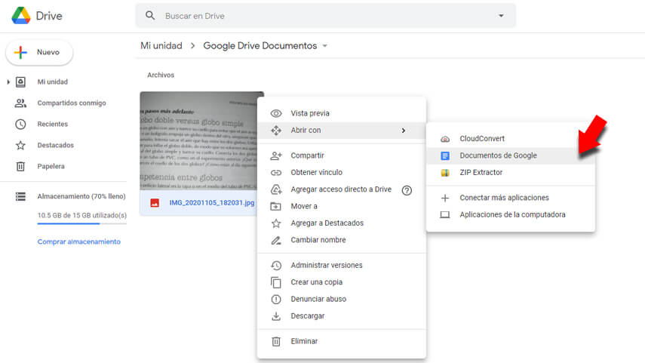Select Eliminar from the context menu

(304, 341)
